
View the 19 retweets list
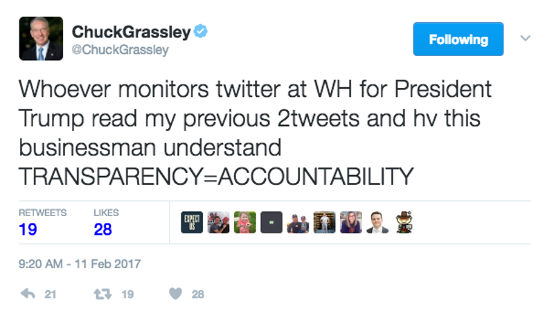42,222
